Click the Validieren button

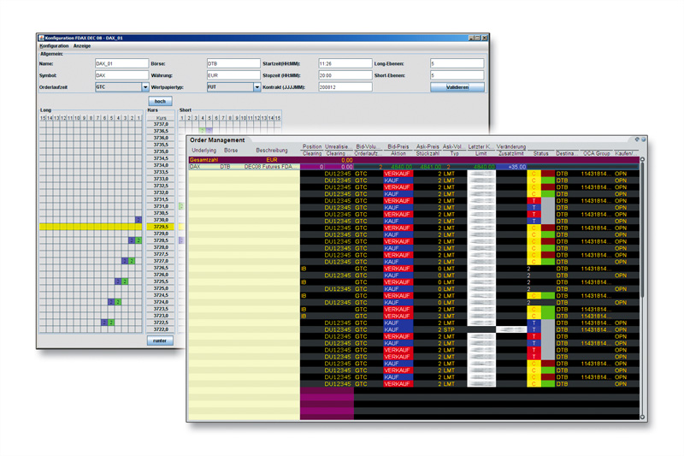click(457, 87)
